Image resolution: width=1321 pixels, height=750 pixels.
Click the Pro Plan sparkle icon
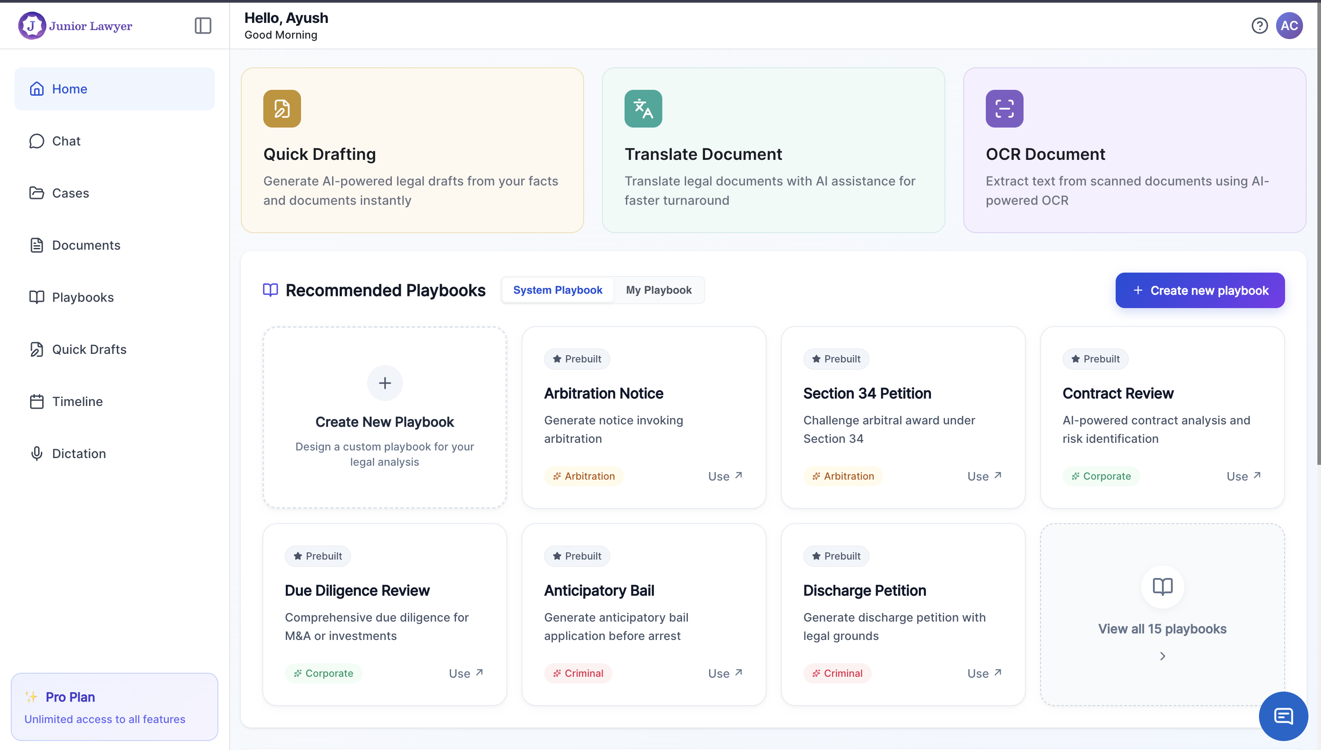pyautogui.click(x=31, y=697)
